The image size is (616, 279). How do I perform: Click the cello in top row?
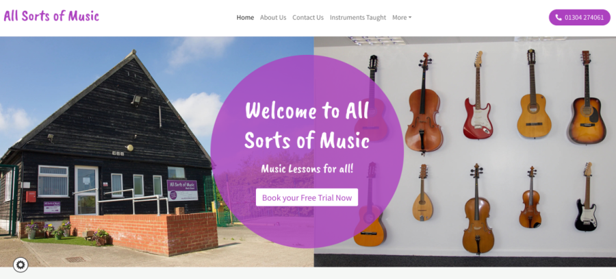pyautogui.click(x=424, y=104)
